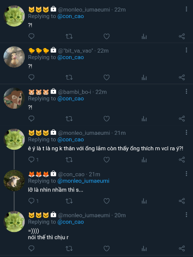View the duck profile picture
The image size is (193, 257).
tap(14, 57)
